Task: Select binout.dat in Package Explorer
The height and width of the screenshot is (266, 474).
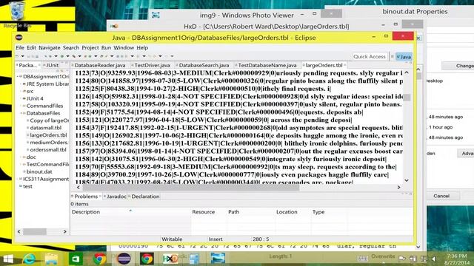Action: point(39,171)
